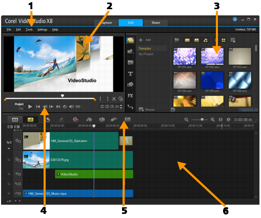261x218 pixels.
Task: Click the Undo arrow in timeline toolbar
Action: coord(48,120)
